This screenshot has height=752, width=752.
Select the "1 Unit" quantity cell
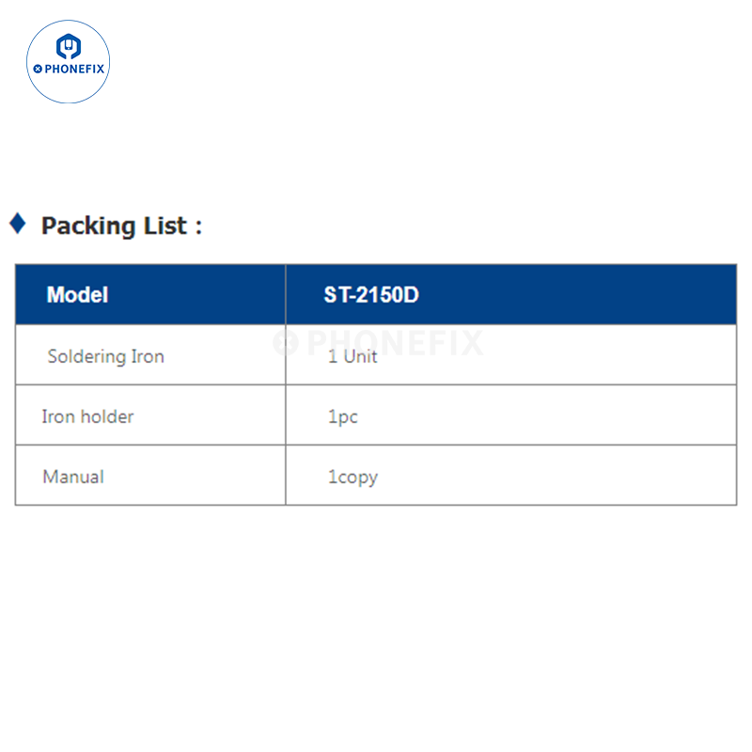[x=352, y=356]
